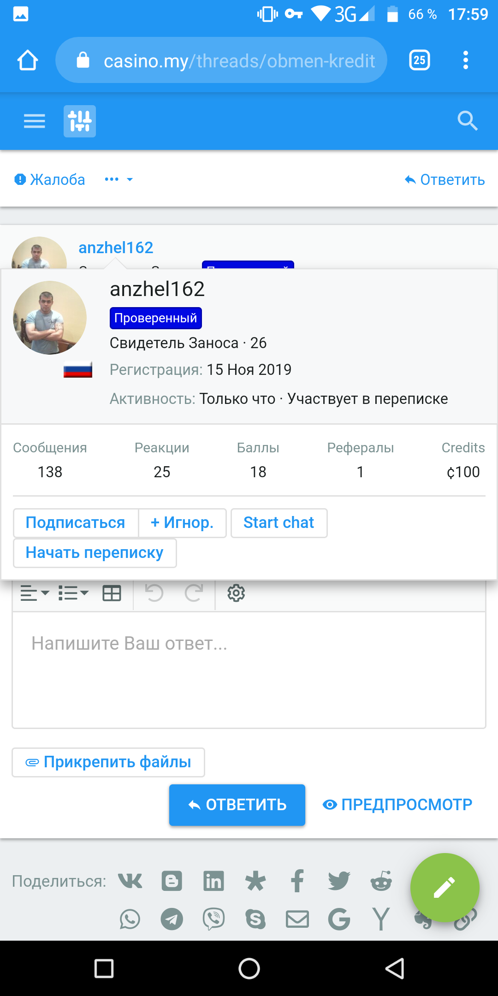498x996 pixels.
Task: Tap the sliders panel icon in header
Action: coord(80,121)
